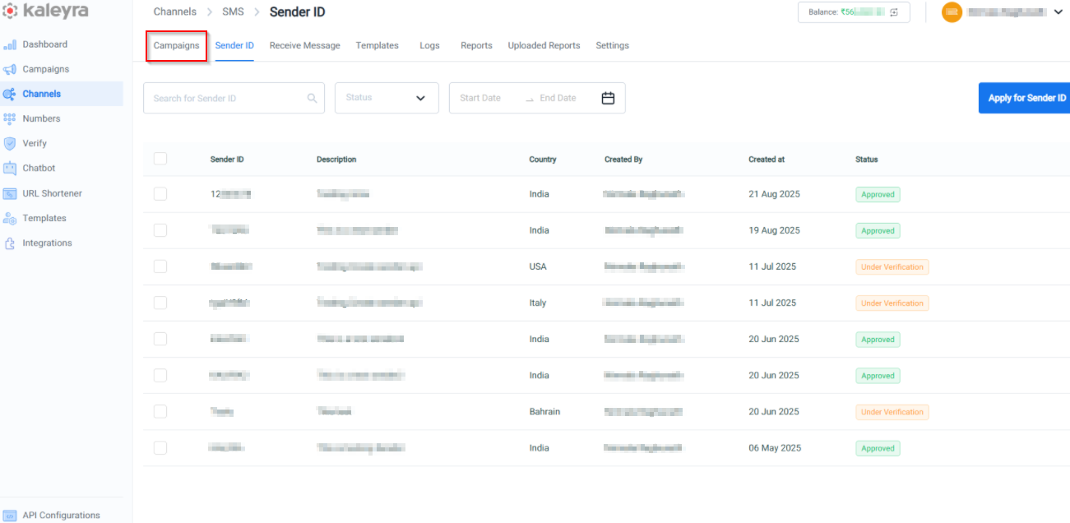Click the Campaigns megaphone icon in sidebar
This screenshot has width=1070, height=523.
pyautogui.click(x=10, y=69)
